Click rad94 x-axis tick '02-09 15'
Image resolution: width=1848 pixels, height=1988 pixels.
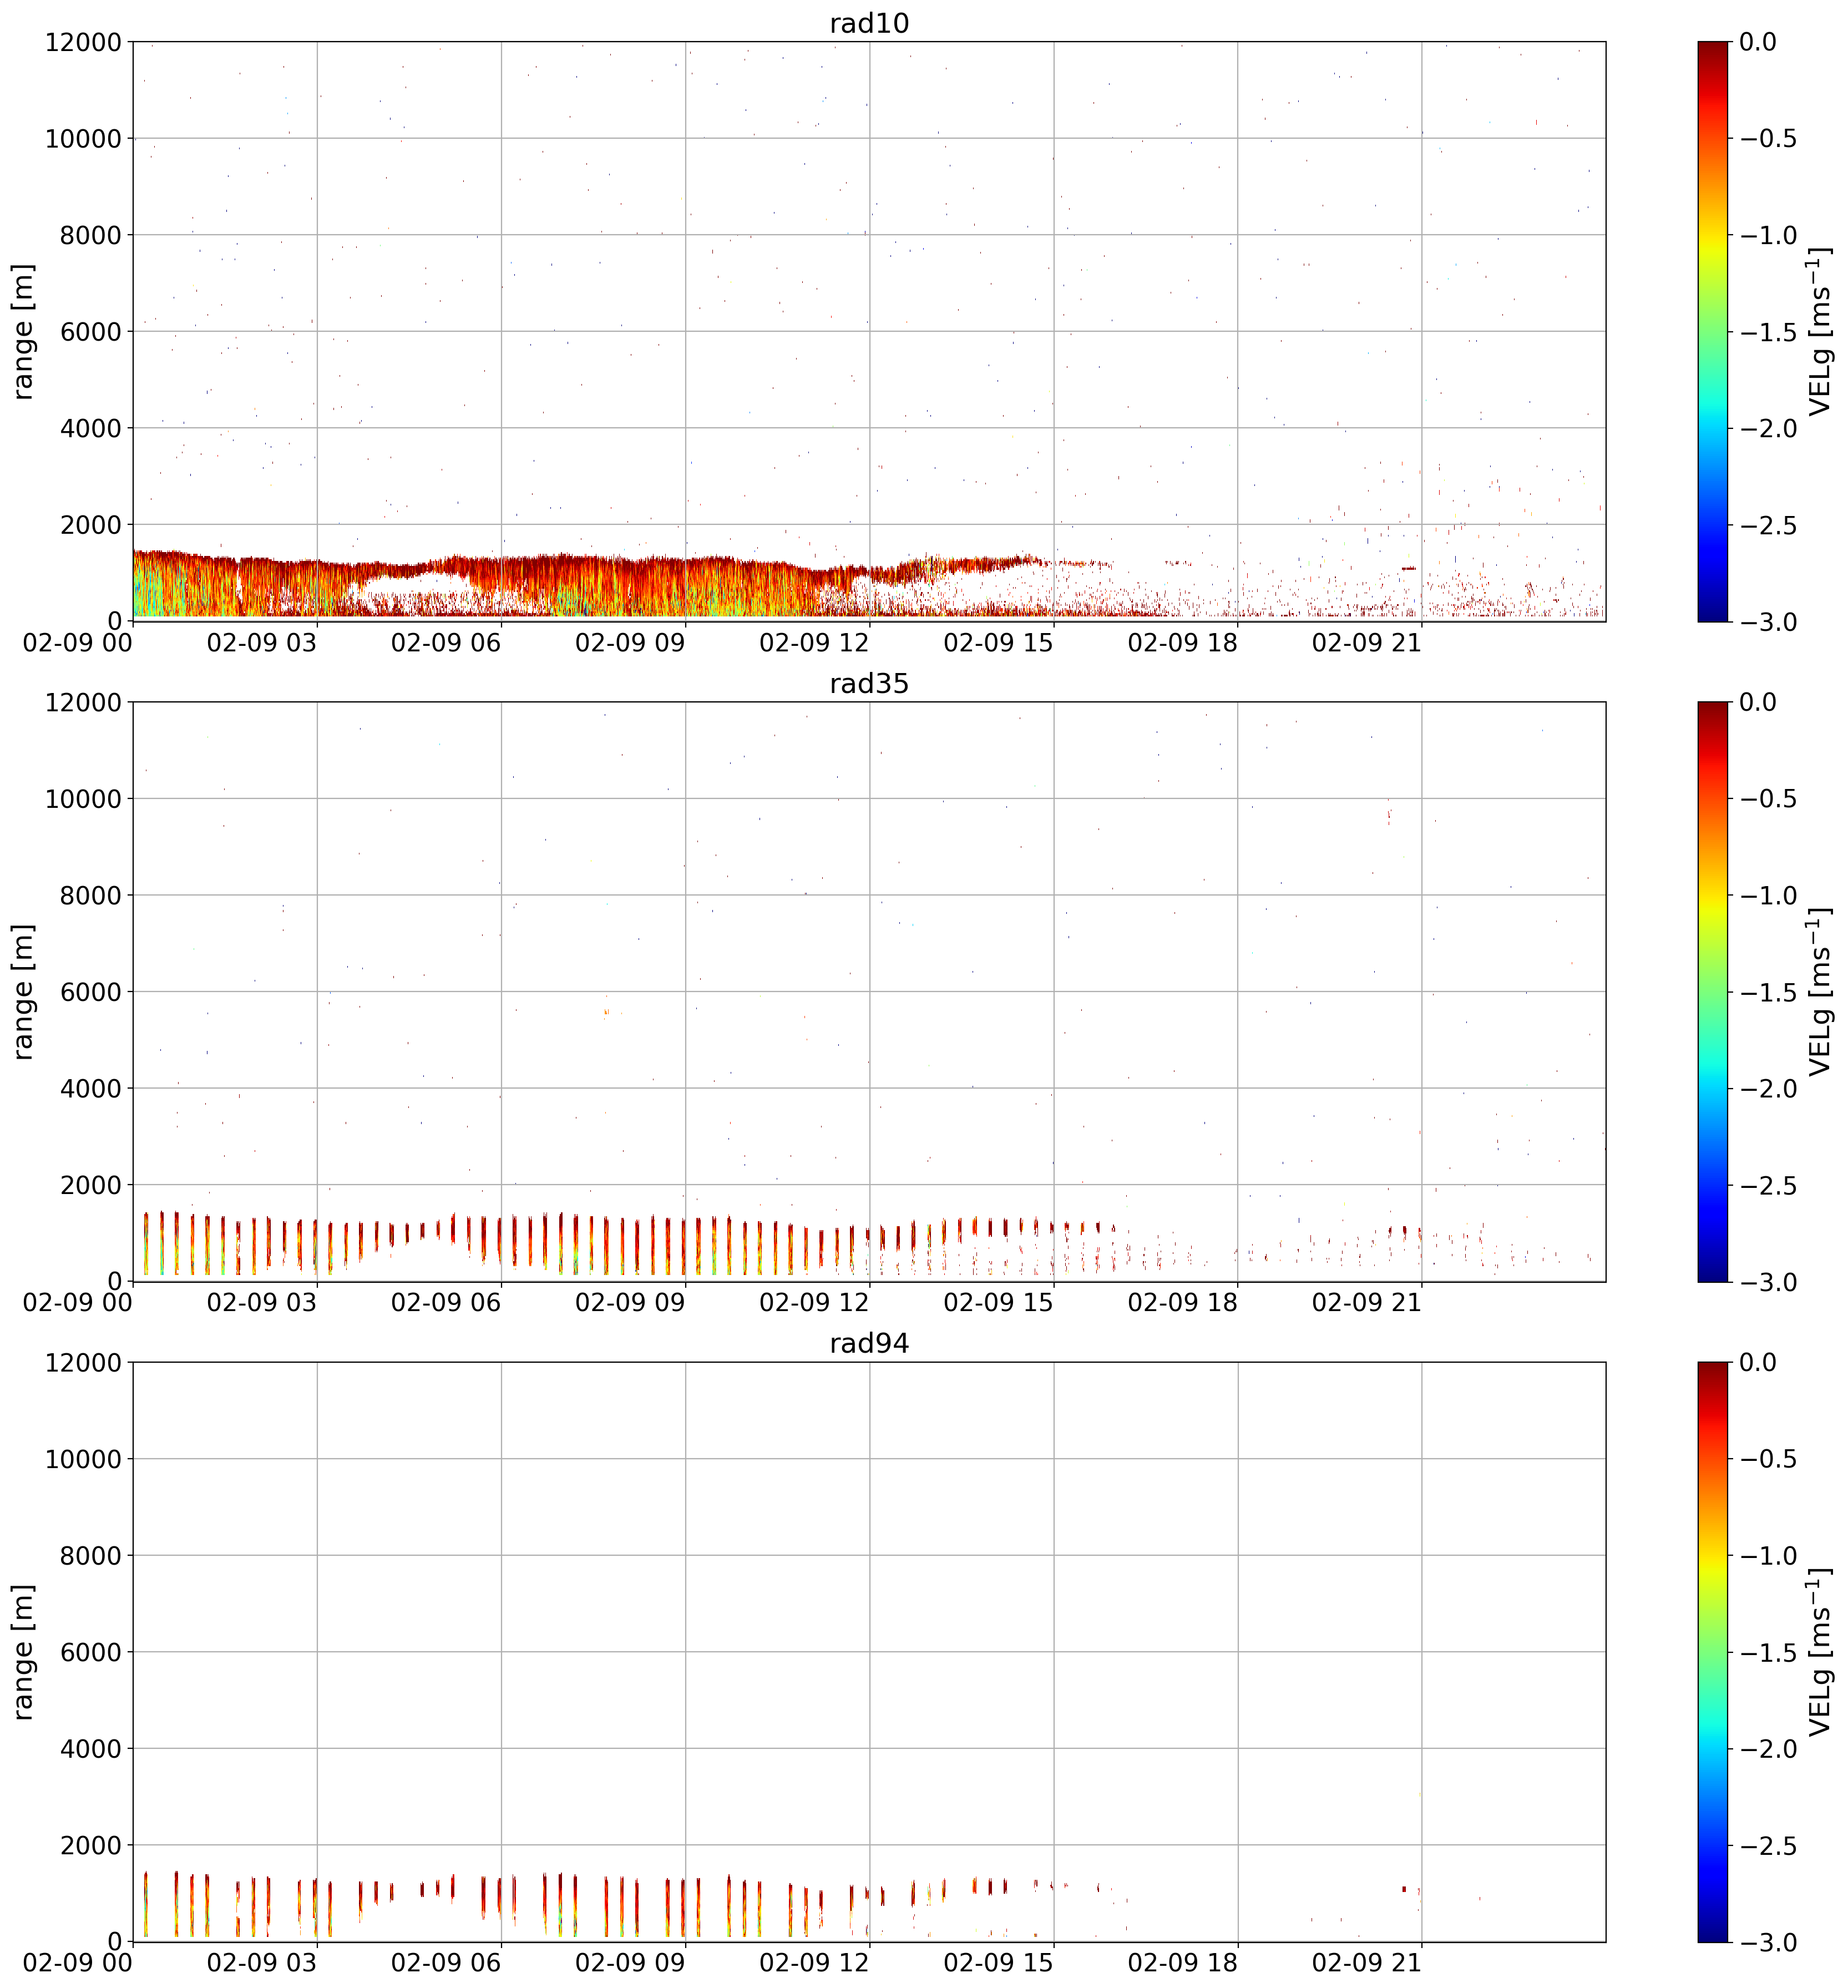[998, 1963]
